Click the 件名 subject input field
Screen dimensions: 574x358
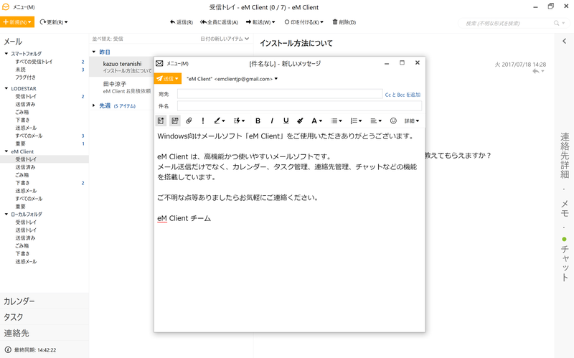coord(299,106)
